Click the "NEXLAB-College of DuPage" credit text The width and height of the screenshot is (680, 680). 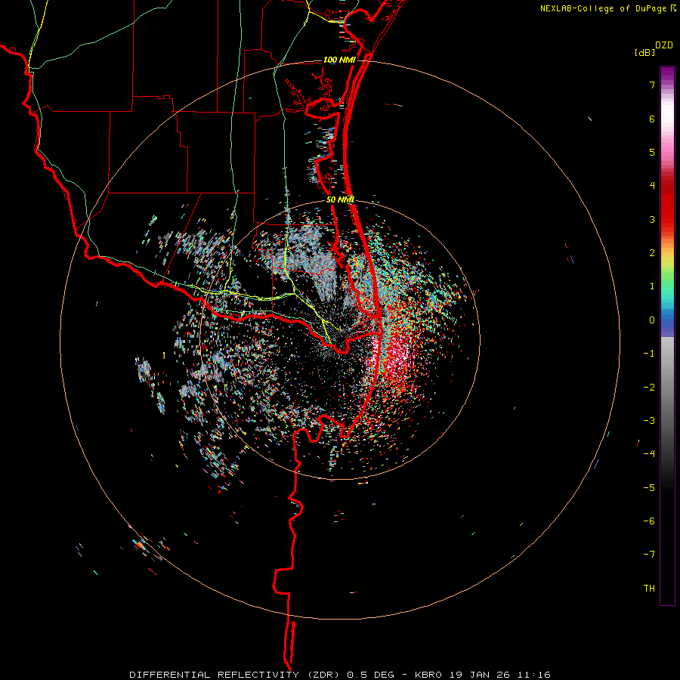tap(604, 8)
